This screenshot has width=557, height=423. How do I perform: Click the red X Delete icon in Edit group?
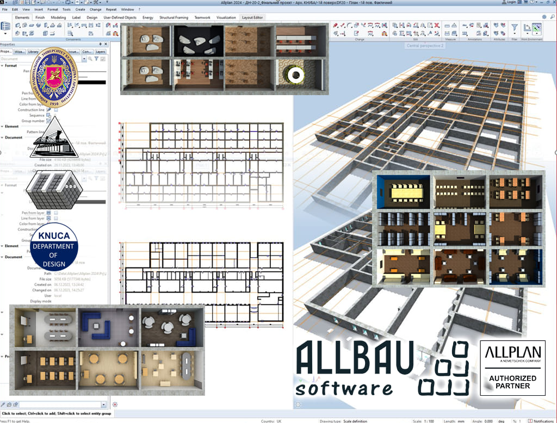pos(437,25)
